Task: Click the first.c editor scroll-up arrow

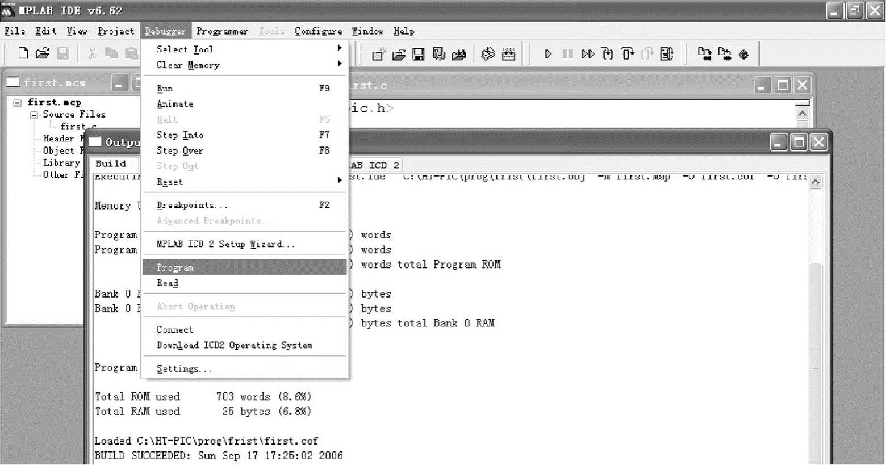Action: tap(802, 113)
